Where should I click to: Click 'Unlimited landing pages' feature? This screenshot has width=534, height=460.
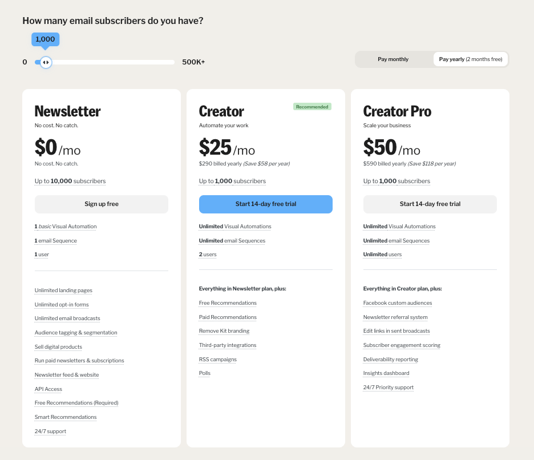[63, 290]
